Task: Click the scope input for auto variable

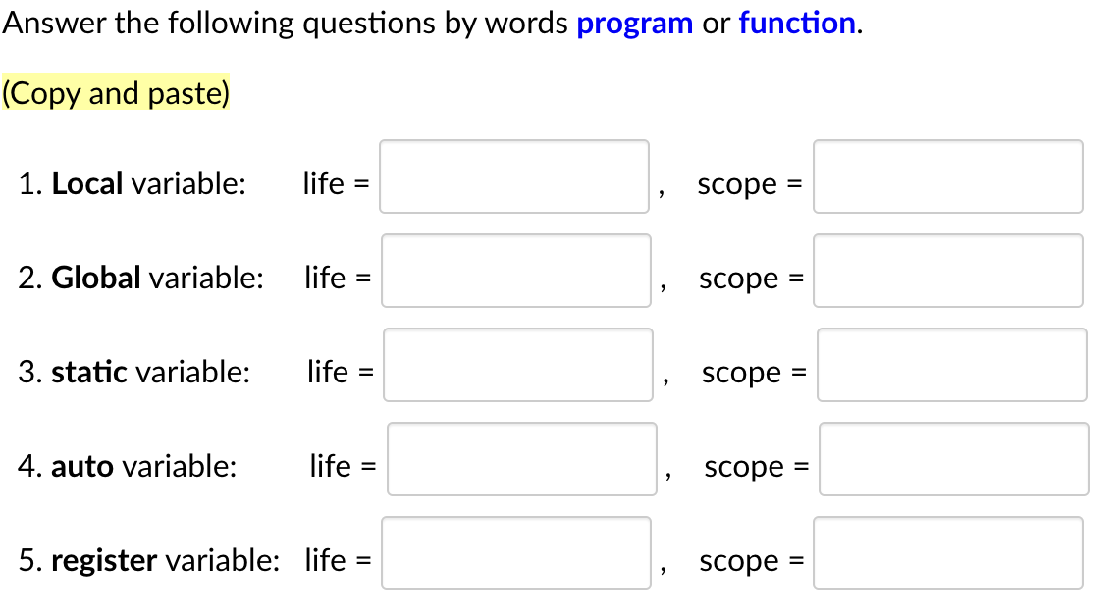Action: 953,459
